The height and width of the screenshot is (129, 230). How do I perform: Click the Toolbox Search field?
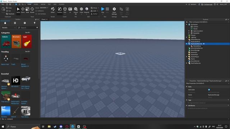click(26, 28)
